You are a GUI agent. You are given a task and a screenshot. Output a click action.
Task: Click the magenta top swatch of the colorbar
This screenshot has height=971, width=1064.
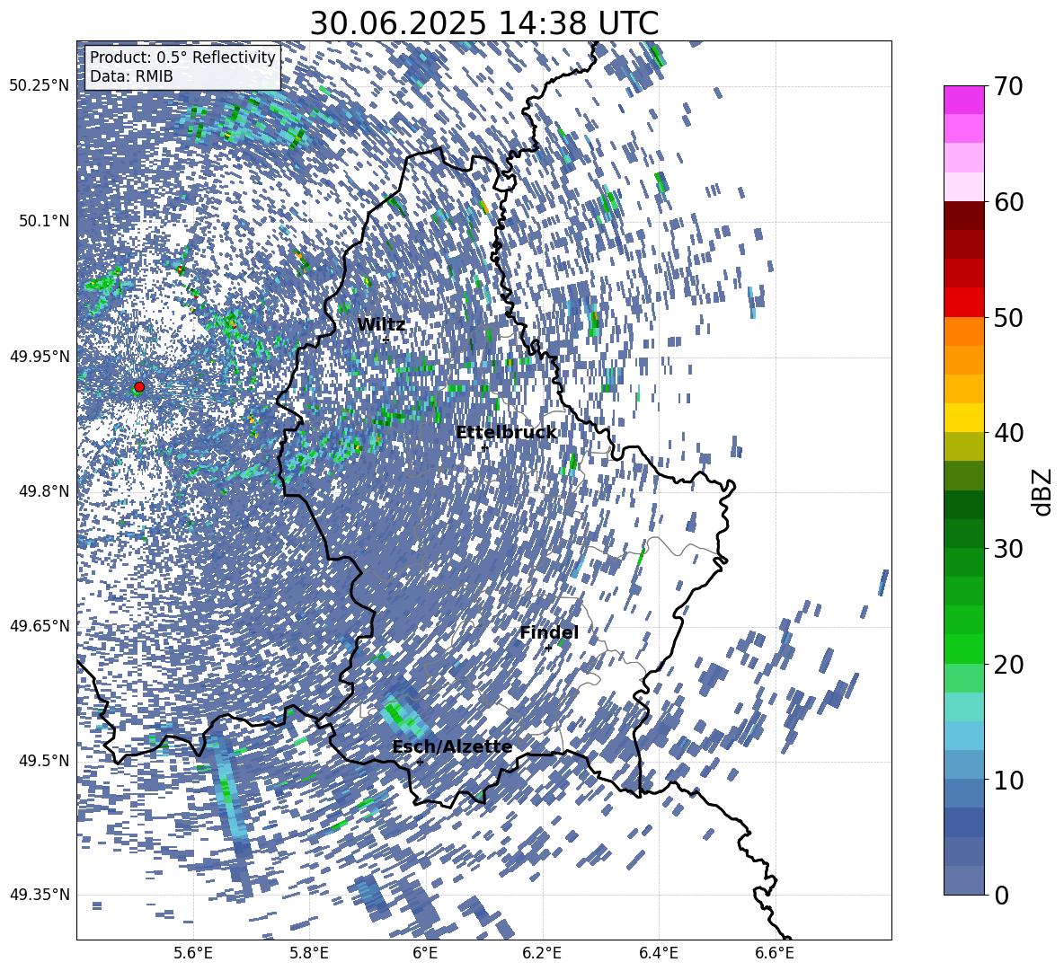point(963,100)
